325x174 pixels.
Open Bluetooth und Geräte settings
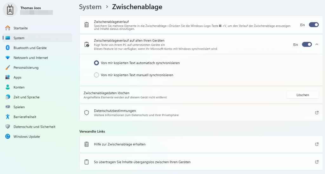click(x=37, y=48)
